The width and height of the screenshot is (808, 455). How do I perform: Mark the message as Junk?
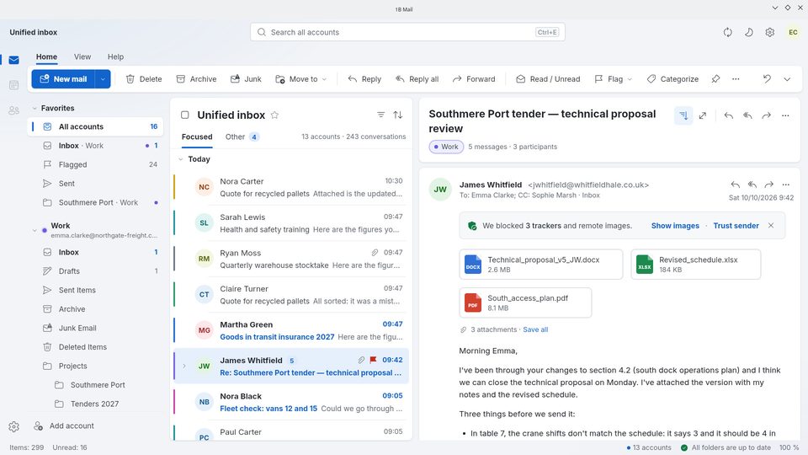246,79
